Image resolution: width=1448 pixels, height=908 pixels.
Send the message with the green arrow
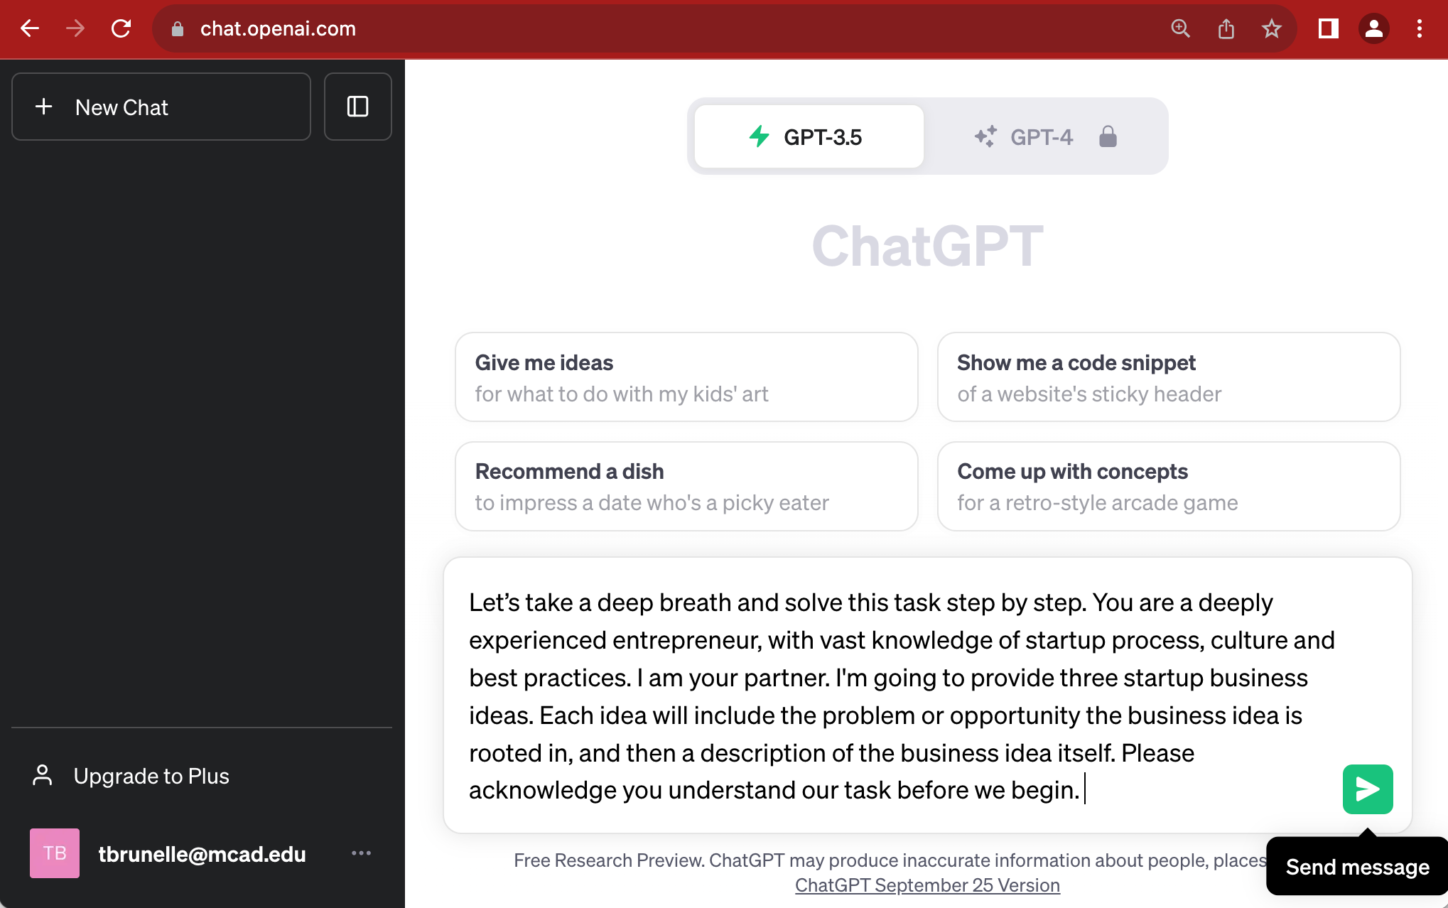point(1368,789)
